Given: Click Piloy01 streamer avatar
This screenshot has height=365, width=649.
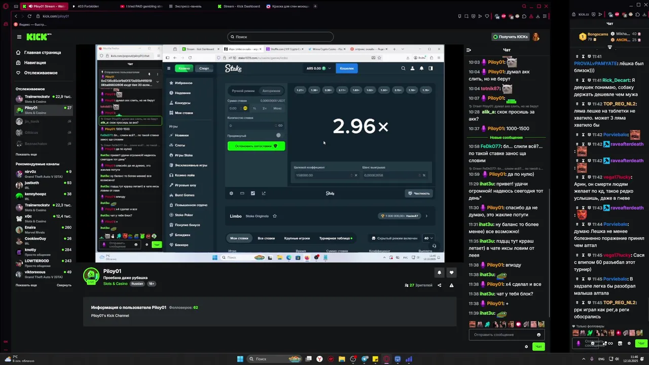Looking at the screenshot, I should coord(91,276).
